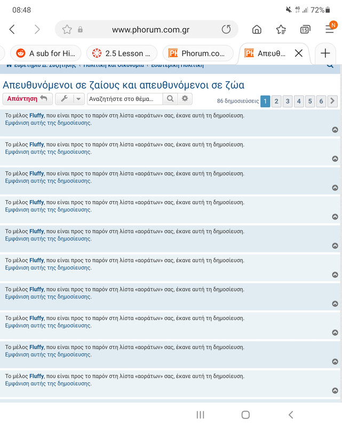Reload the page with refresh icon
This screenshot has width=342, height=427.
[x=226, y=29]
